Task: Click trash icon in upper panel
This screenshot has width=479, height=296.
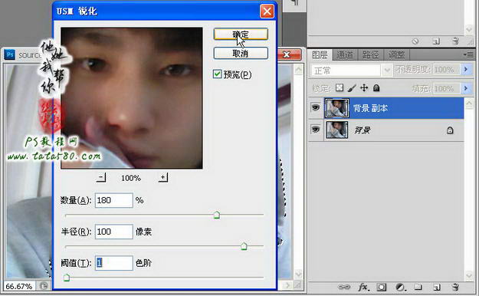Action: pos(455,41)
